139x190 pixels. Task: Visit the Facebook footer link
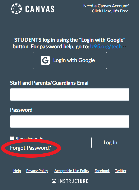tap(102, 171)
